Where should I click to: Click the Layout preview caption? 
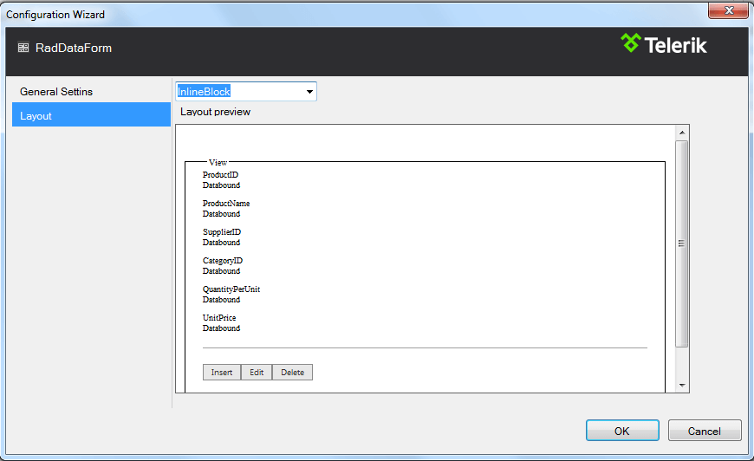pyautogui.click(x=216, y=112)
